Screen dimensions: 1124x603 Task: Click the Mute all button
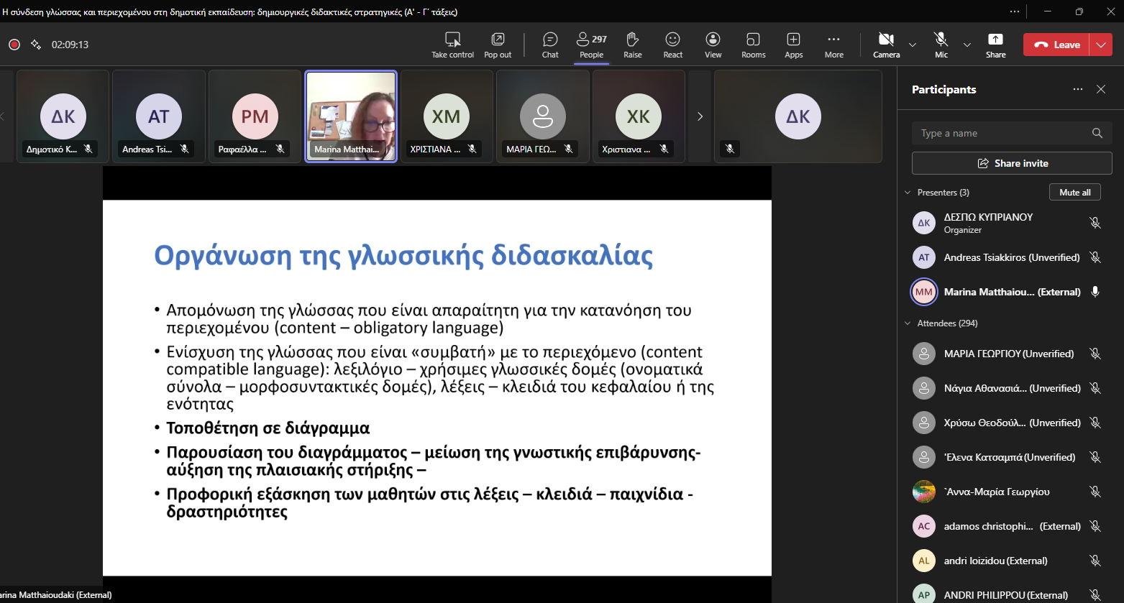coord(1074,193)
